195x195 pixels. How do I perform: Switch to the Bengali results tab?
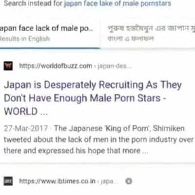pos(148,33)
